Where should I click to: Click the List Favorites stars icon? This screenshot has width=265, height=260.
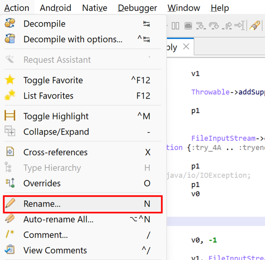pos(10,95)
